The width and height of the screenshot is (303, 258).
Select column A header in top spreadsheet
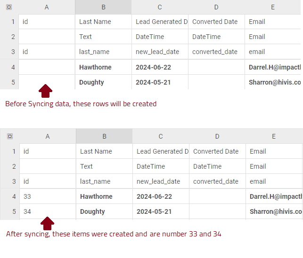[x=47, y=7]
